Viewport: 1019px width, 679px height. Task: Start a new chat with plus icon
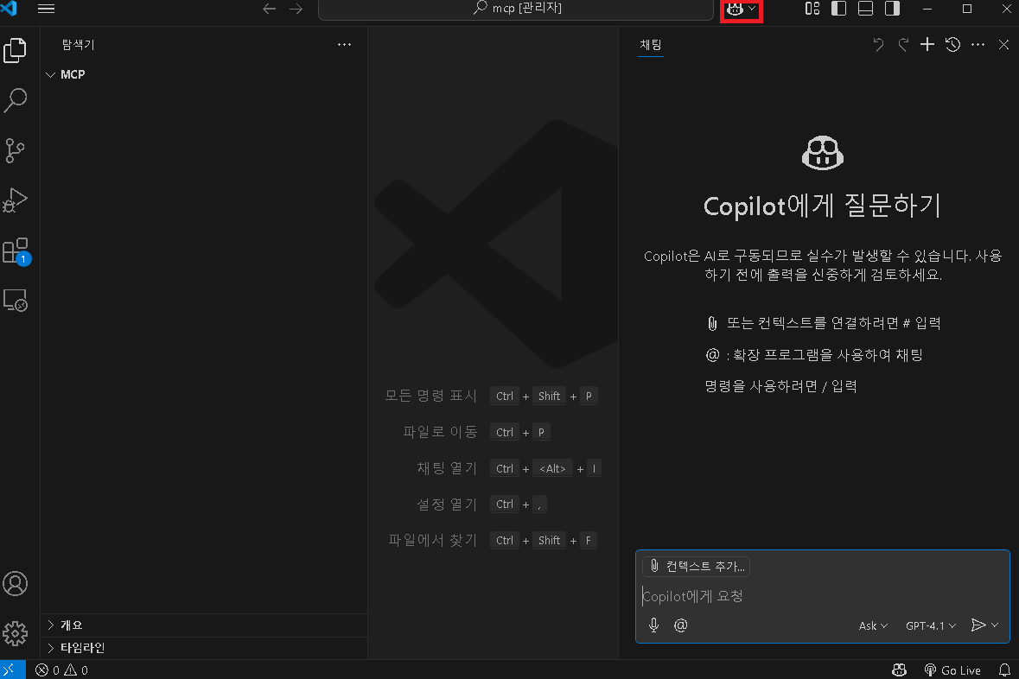click(927, 44)
